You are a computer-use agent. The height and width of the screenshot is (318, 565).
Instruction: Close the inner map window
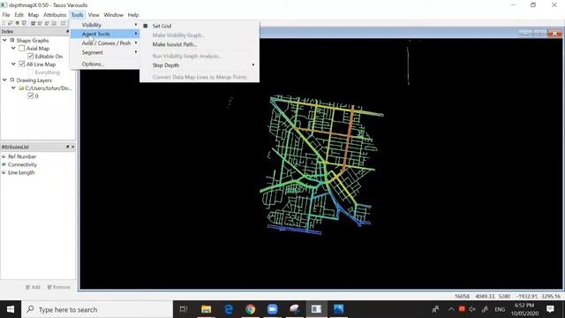coord(555,34)
